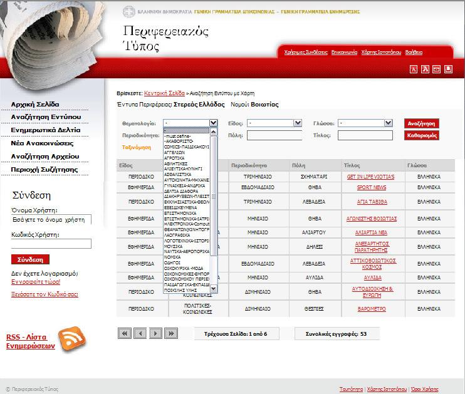Image resolution: width=465 pixels, height=394 pixels.
Task: Go to last page with double-right arrow
Action: click(172, 333)
